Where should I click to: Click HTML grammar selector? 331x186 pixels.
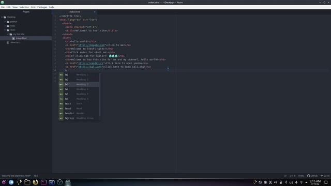click(301, 176)
